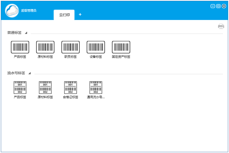229x153 pixels.
Task: Switch to the 云打印 tab
Action: click(64, 15)
